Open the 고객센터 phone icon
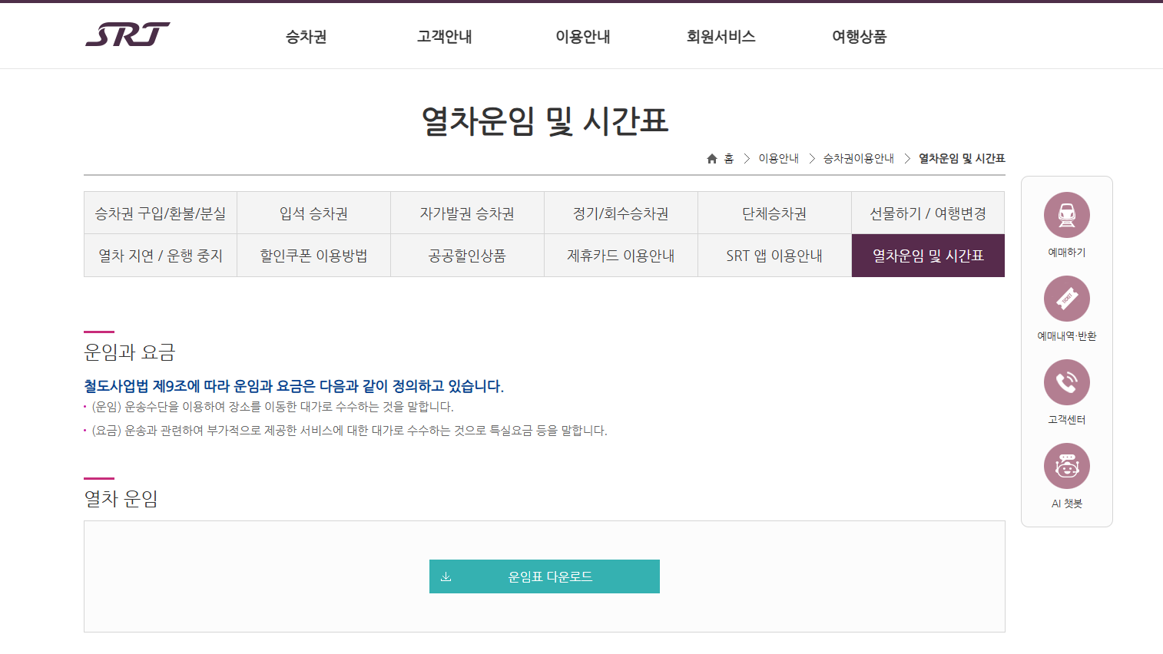Viewport: 1163px width, 654px height. (x=1066, y=381)
